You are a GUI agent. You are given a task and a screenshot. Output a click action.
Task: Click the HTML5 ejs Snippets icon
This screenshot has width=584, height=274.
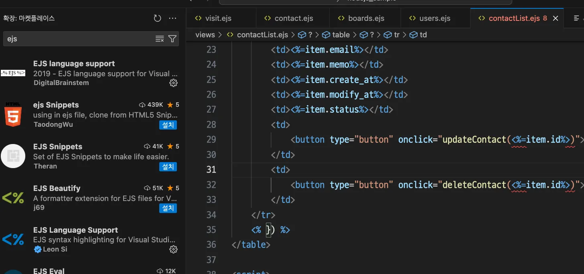click(13, 114)
